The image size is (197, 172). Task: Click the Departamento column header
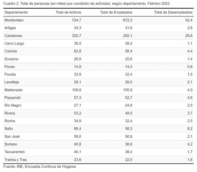coord(16,12)
